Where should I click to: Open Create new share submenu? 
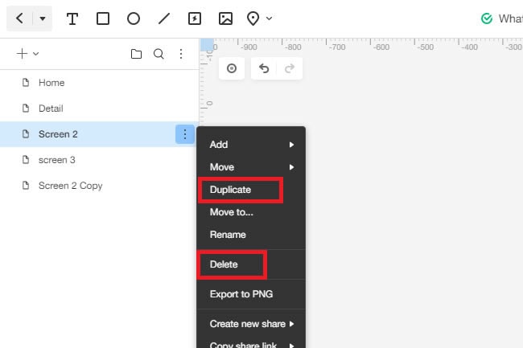[251, 324]
